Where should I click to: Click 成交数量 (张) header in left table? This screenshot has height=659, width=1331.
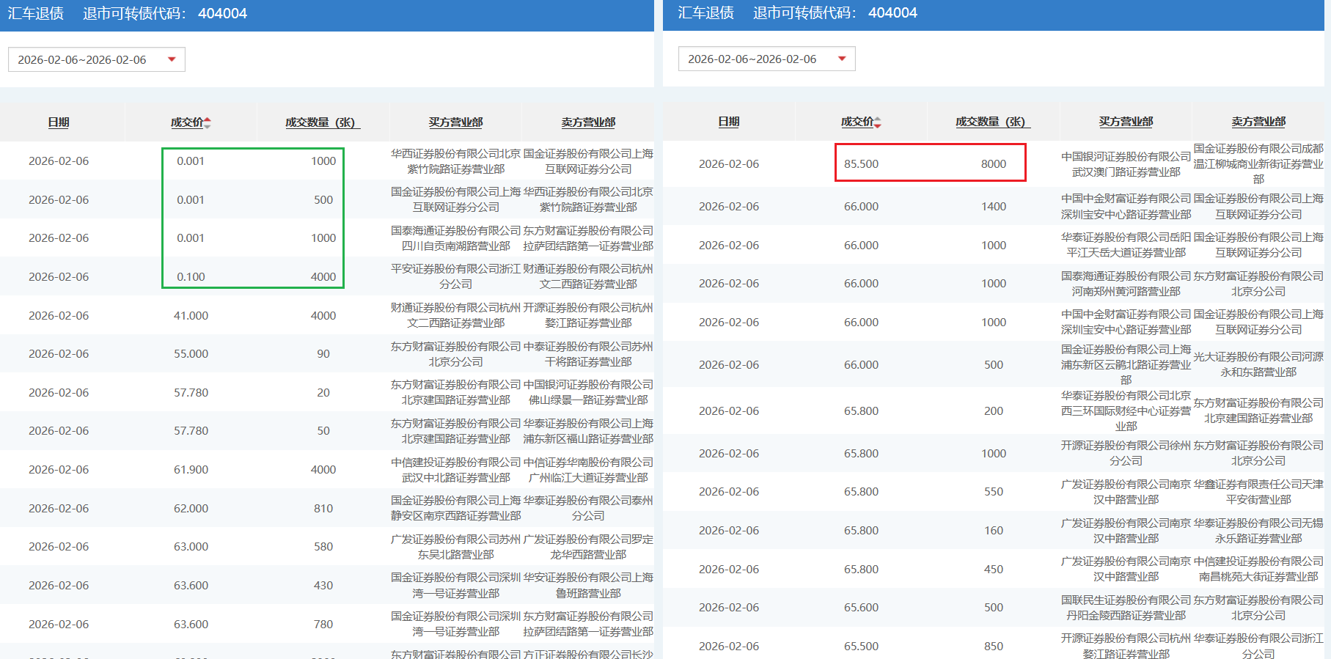[323, 122]
